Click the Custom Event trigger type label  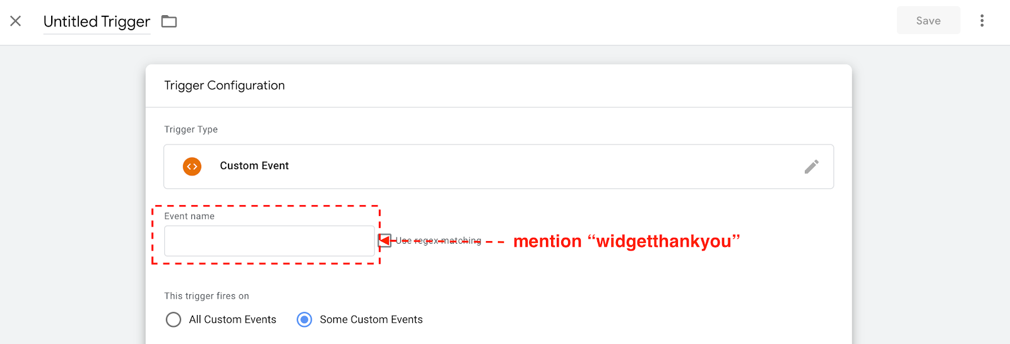[254, 166]
